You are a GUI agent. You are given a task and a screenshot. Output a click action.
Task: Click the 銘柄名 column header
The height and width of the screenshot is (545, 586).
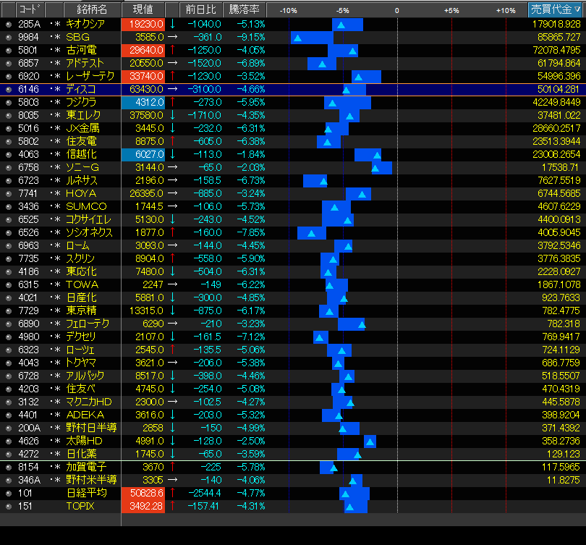pyautogui.click(x=92, y=9)
